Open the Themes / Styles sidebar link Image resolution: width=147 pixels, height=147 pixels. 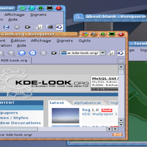pos(14,118)
